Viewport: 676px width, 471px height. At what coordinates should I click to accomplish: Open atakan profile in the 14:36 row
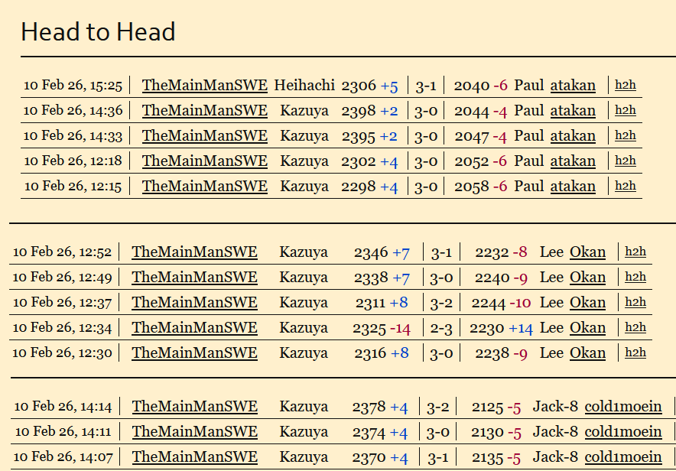point(573,111)
